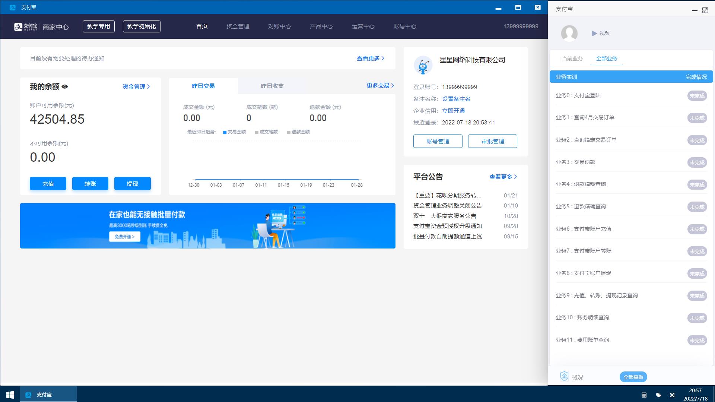Viewport: 715px width, 402px height.
Task: Open 首页 navigation tab
Action: 202,26
